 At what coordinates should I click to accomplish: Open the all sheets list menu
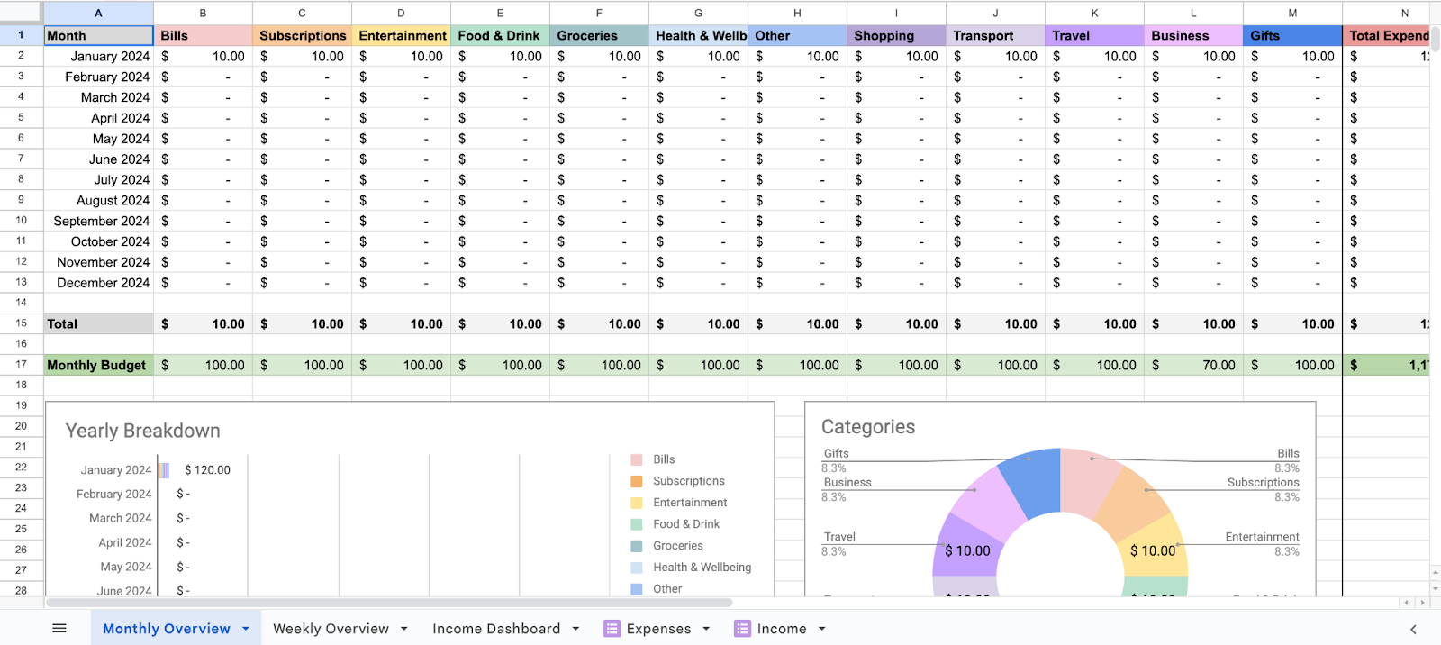[x=59, y=629]
